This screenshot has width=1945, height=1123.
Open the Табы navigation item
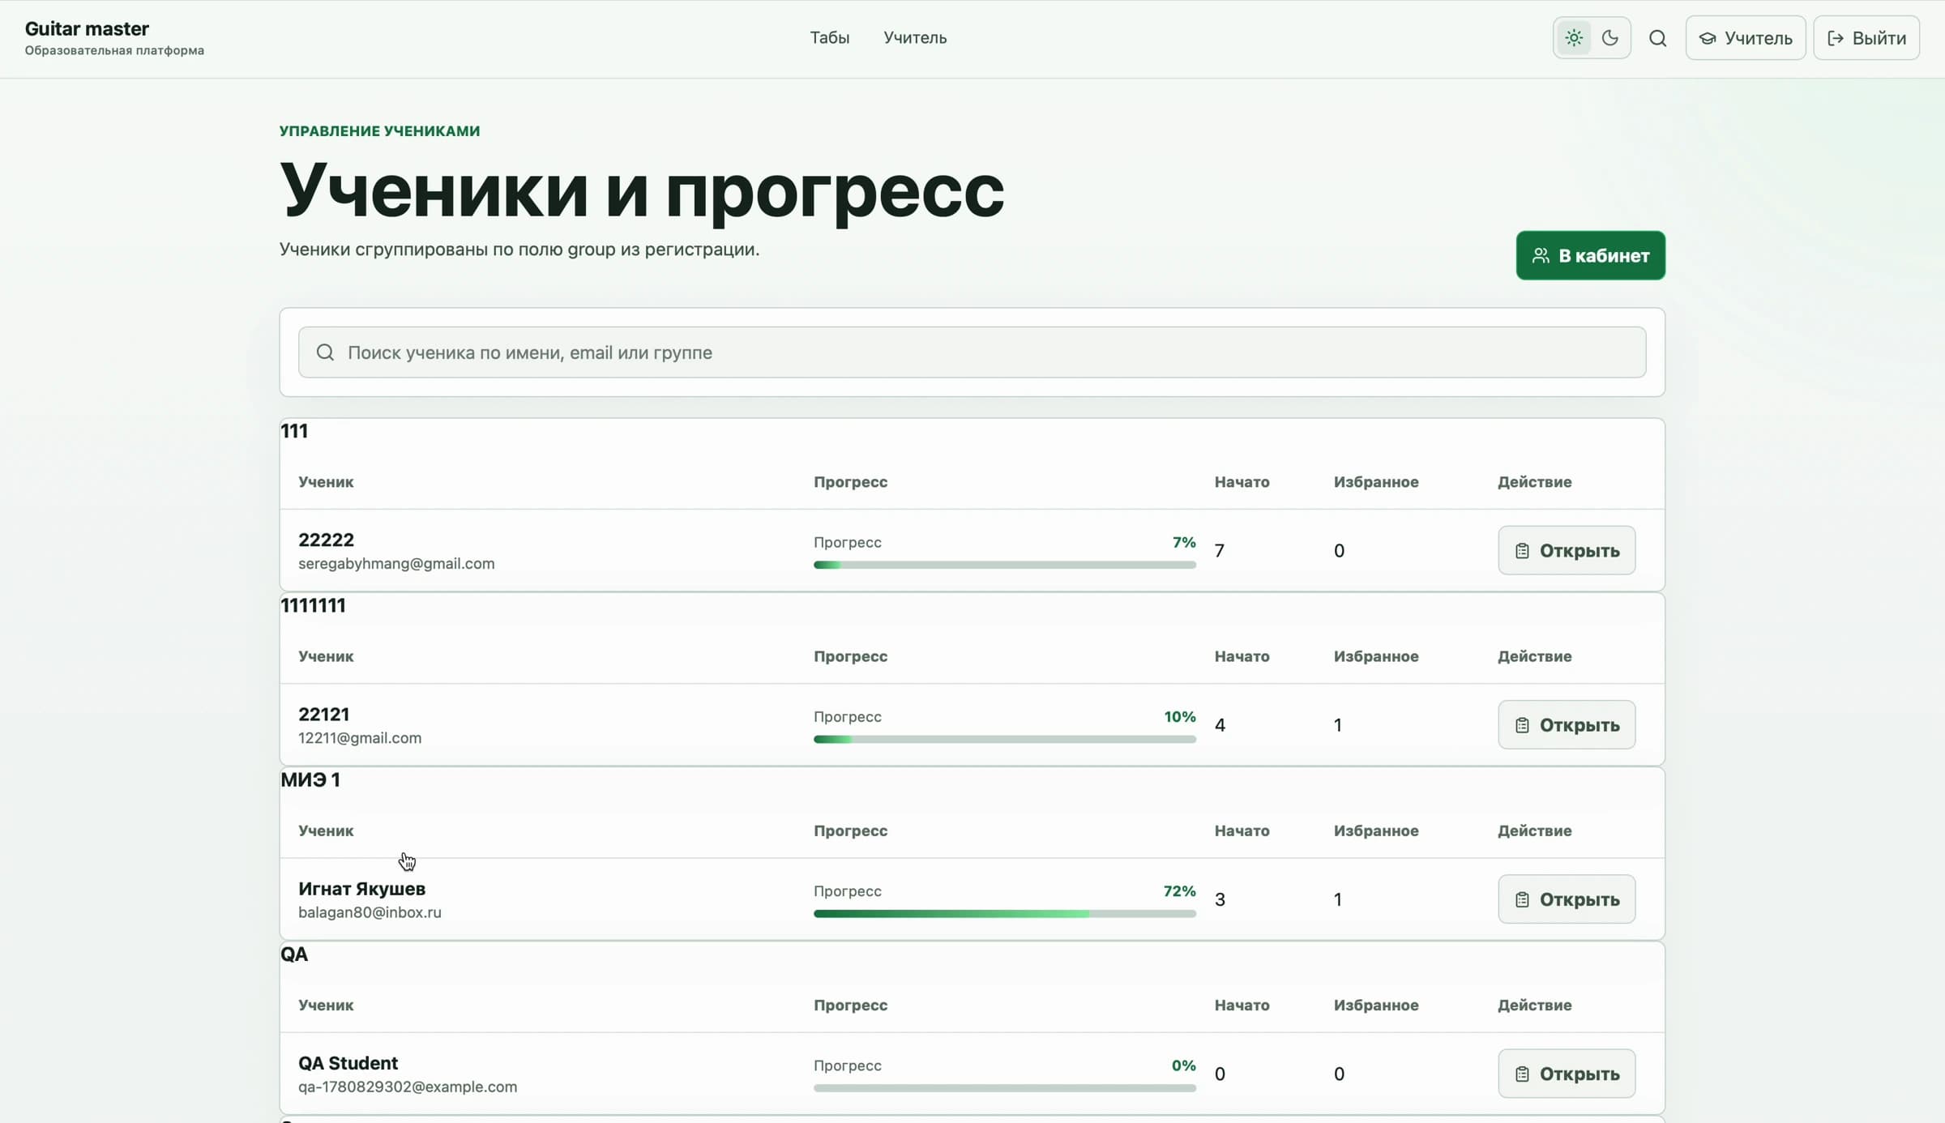[x=830, y=38]
